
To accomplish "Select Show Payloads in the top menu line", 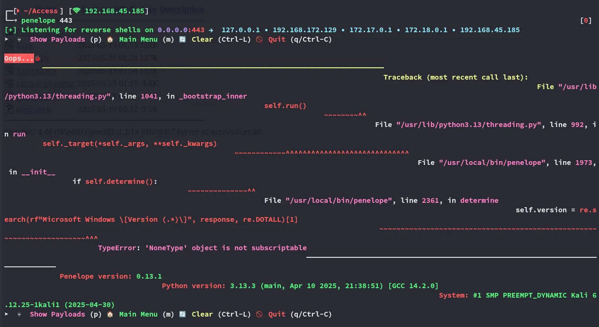I will pos(57,39).
